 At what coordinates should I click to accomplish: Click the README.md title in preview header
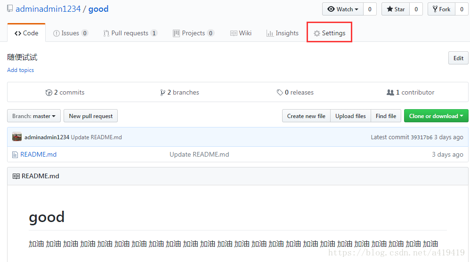tap(41, 176)
